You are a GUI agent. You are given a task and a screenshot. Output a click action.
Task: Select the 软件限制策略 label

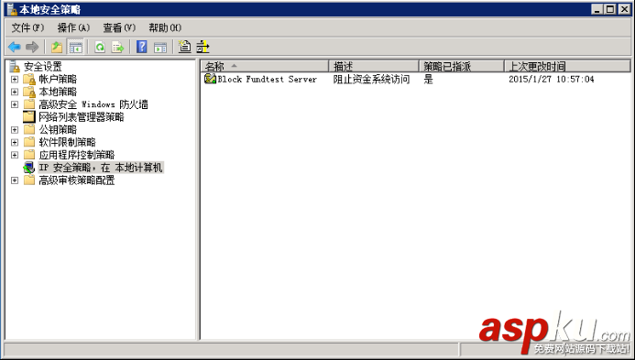pos(67,142)
